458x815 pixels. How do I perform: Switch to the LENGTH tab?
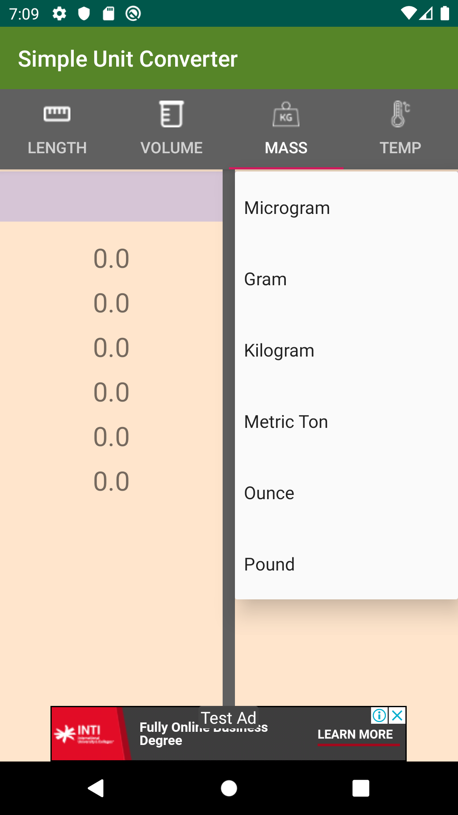click(x=57, y=147)
